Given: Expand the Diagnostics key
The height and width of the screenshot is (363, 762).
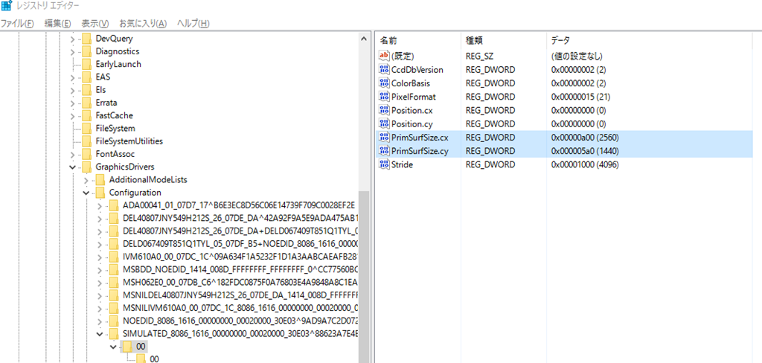Looking at the screenshot, I should coord(73,51).
